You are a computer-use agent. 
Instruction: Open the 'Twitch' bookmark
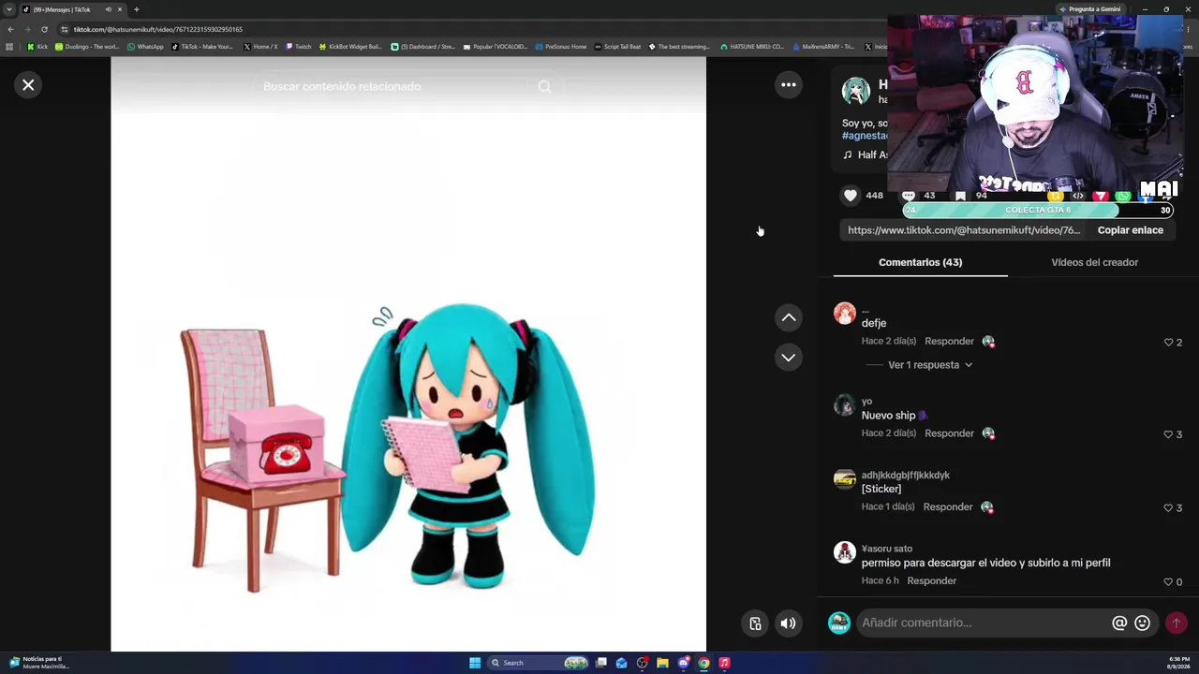pos(298,47)
